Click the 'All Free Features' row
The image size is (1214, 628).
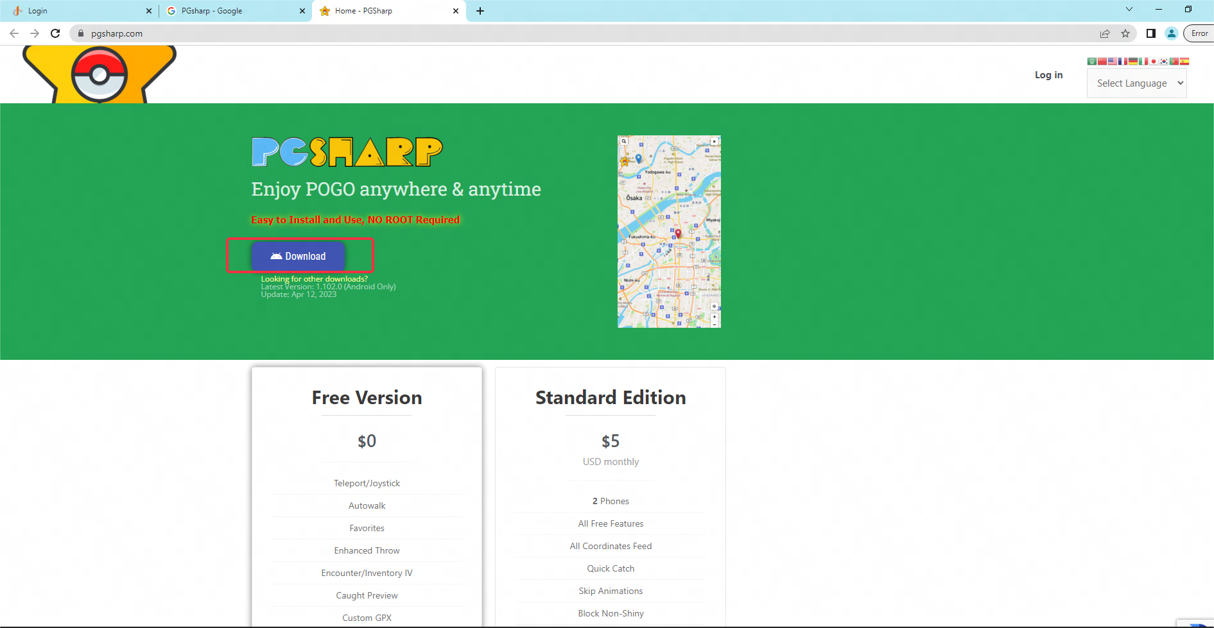611,523
